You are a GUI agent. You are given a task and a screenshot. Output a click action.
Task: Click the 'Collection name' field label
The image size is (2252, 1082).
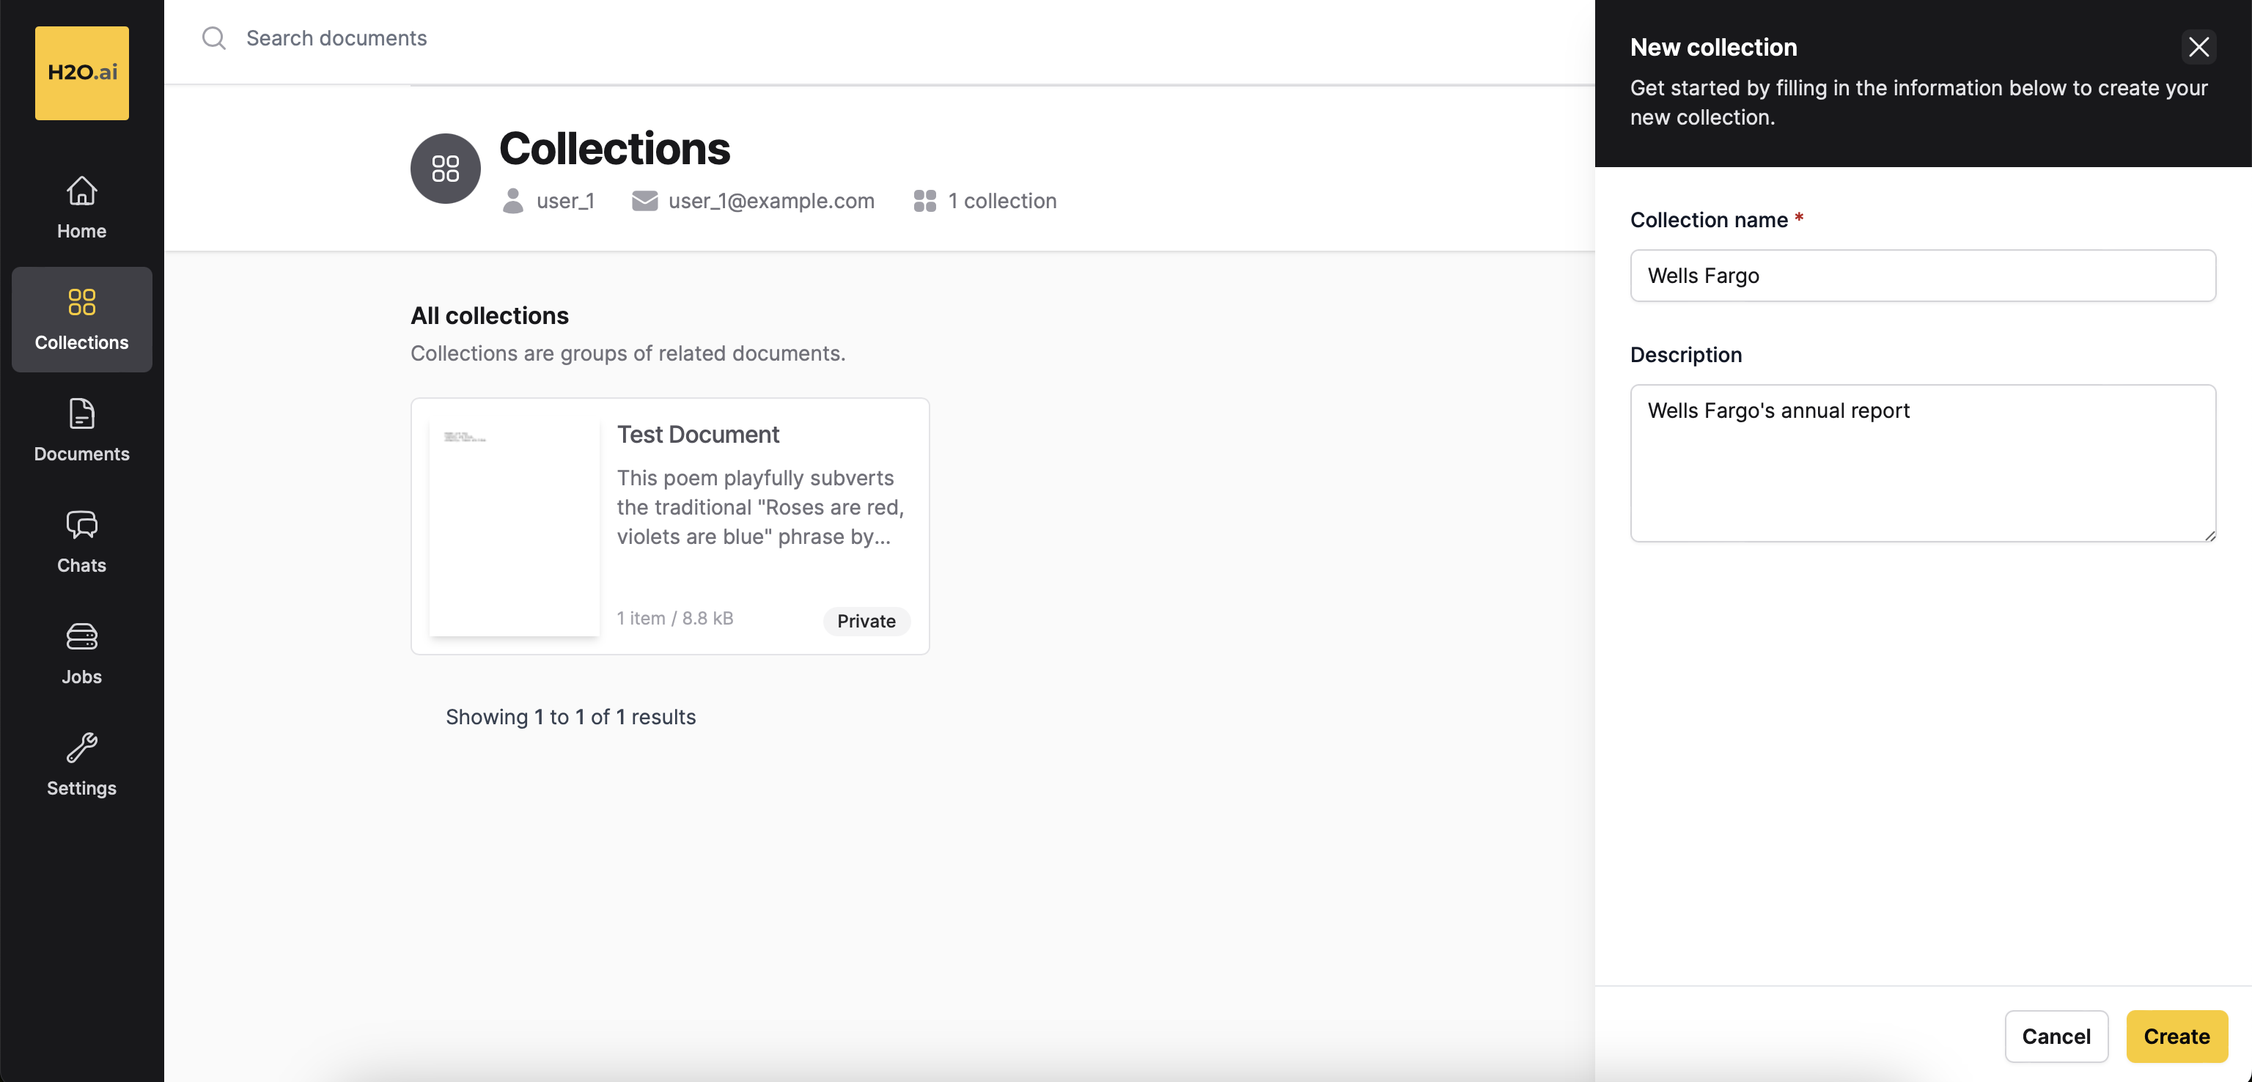tap(1708, 220)
